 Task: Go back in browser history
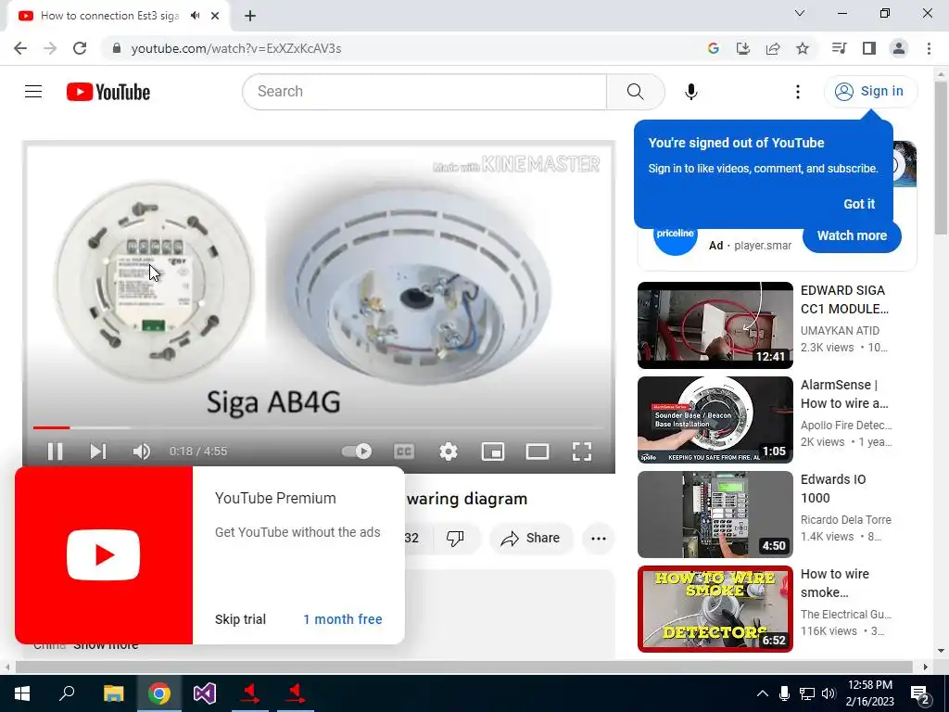point(20,48)
